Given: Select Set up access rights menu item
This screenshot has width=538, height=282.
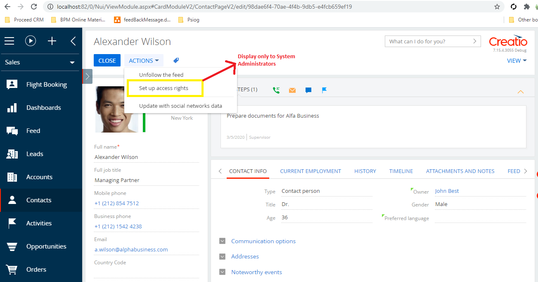Looking at the screenshot, I should coord(164,88).
